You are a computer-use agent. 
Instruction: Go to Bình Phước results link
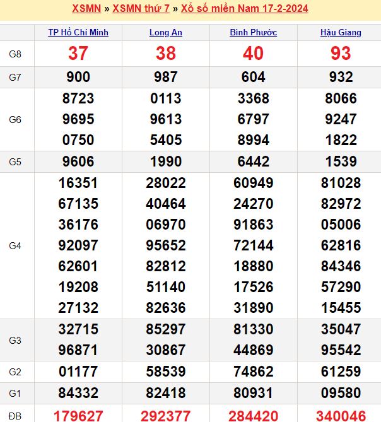coord(253,32)
